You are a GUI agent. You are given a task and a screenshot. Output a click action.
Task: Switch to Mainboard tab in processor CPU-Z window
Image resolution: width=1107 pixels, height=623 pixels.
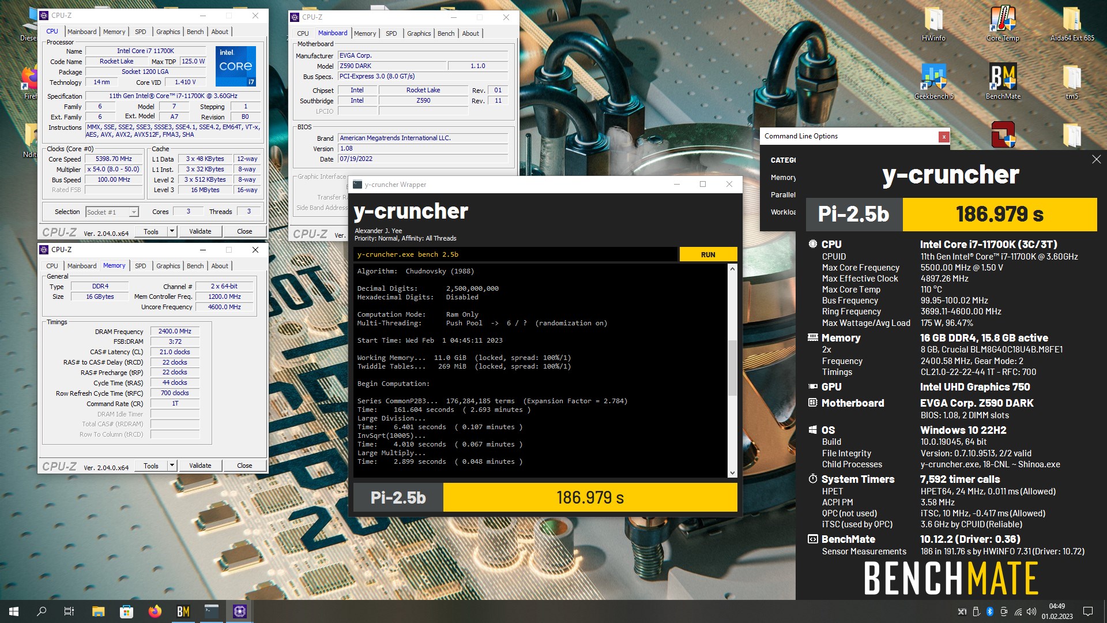click(x=82, y=32)
